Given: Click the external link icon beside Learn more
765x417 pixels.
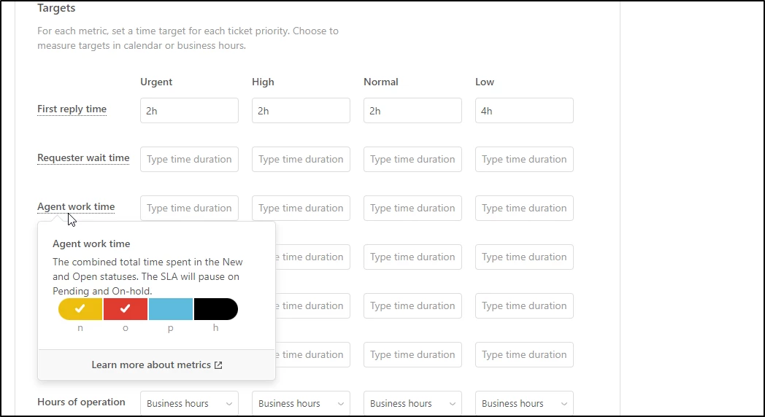Looking at the screenshot, I should click(218, 365).
